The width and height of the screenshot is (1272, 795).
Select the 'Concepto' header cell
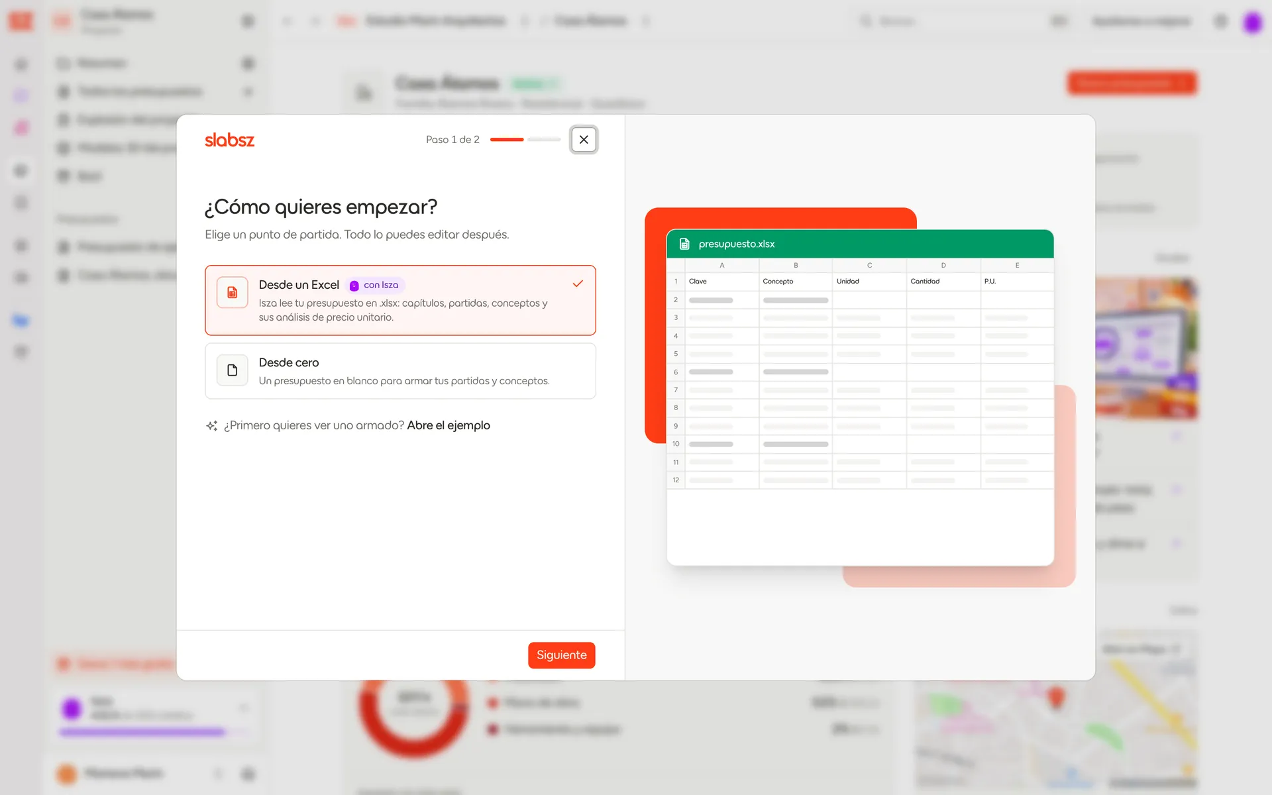(x=796, y=282)
